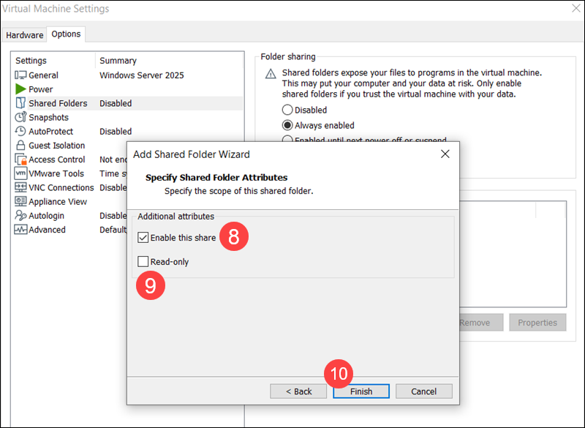Click the Snapshots icon in settings list

[x=20, y=117]
